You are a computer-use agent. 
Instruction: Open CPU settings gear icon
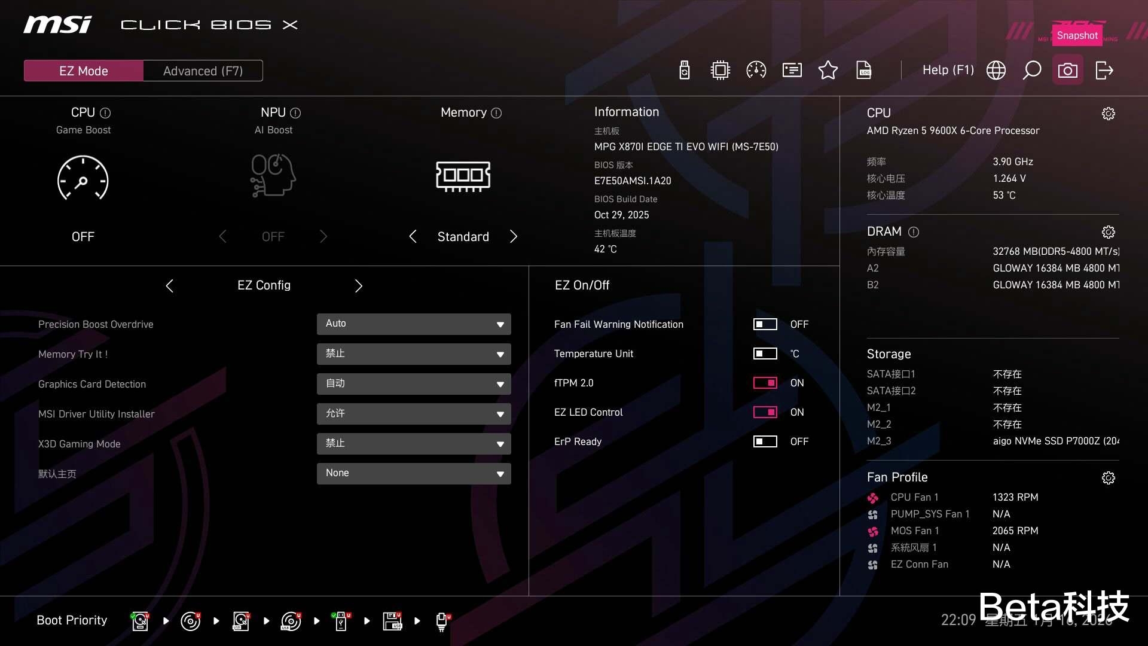point(1108,114)
